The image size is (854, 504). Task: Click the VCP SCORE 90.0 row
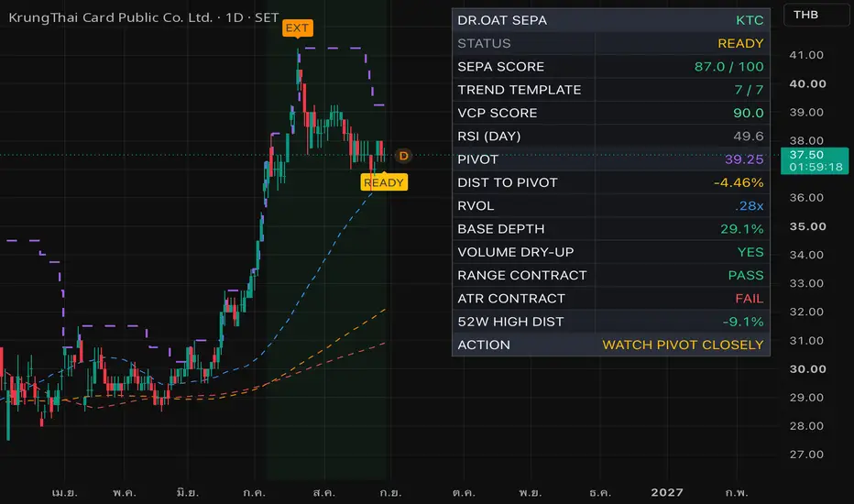tap(610, 113)
